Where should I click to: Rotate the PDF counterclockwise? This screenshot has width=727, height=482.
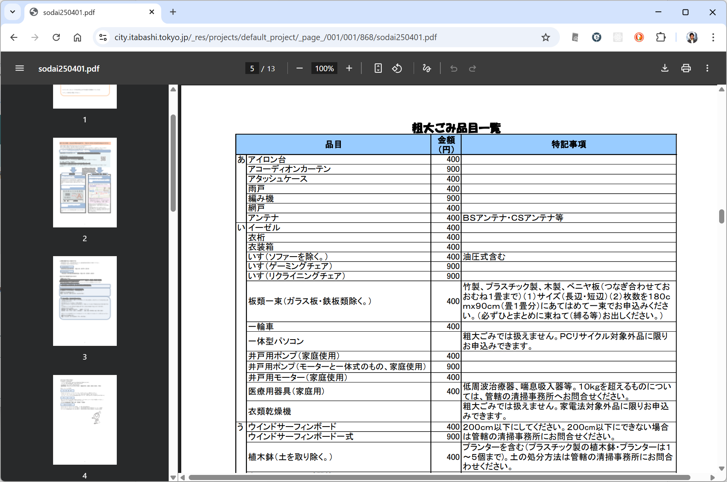[x=397, y=68]
